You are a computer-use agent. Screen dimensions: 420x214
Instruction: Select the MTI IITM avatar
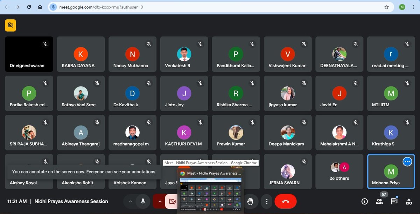point(391,93)
